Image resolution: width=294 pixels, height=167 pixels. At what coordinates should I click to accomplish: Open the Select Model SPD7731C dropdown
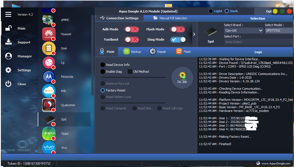coord(279,30)
